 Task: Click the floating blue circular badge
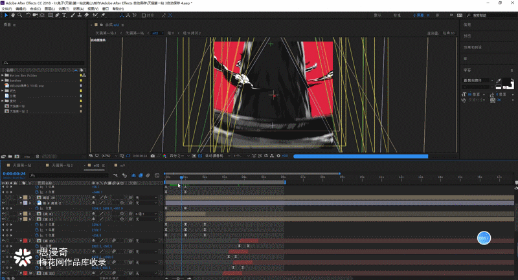click(x=484, y=239)
